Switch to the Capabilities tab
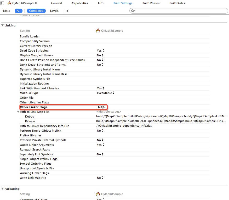Screen dimensions: 229x200 coord(80,3)
